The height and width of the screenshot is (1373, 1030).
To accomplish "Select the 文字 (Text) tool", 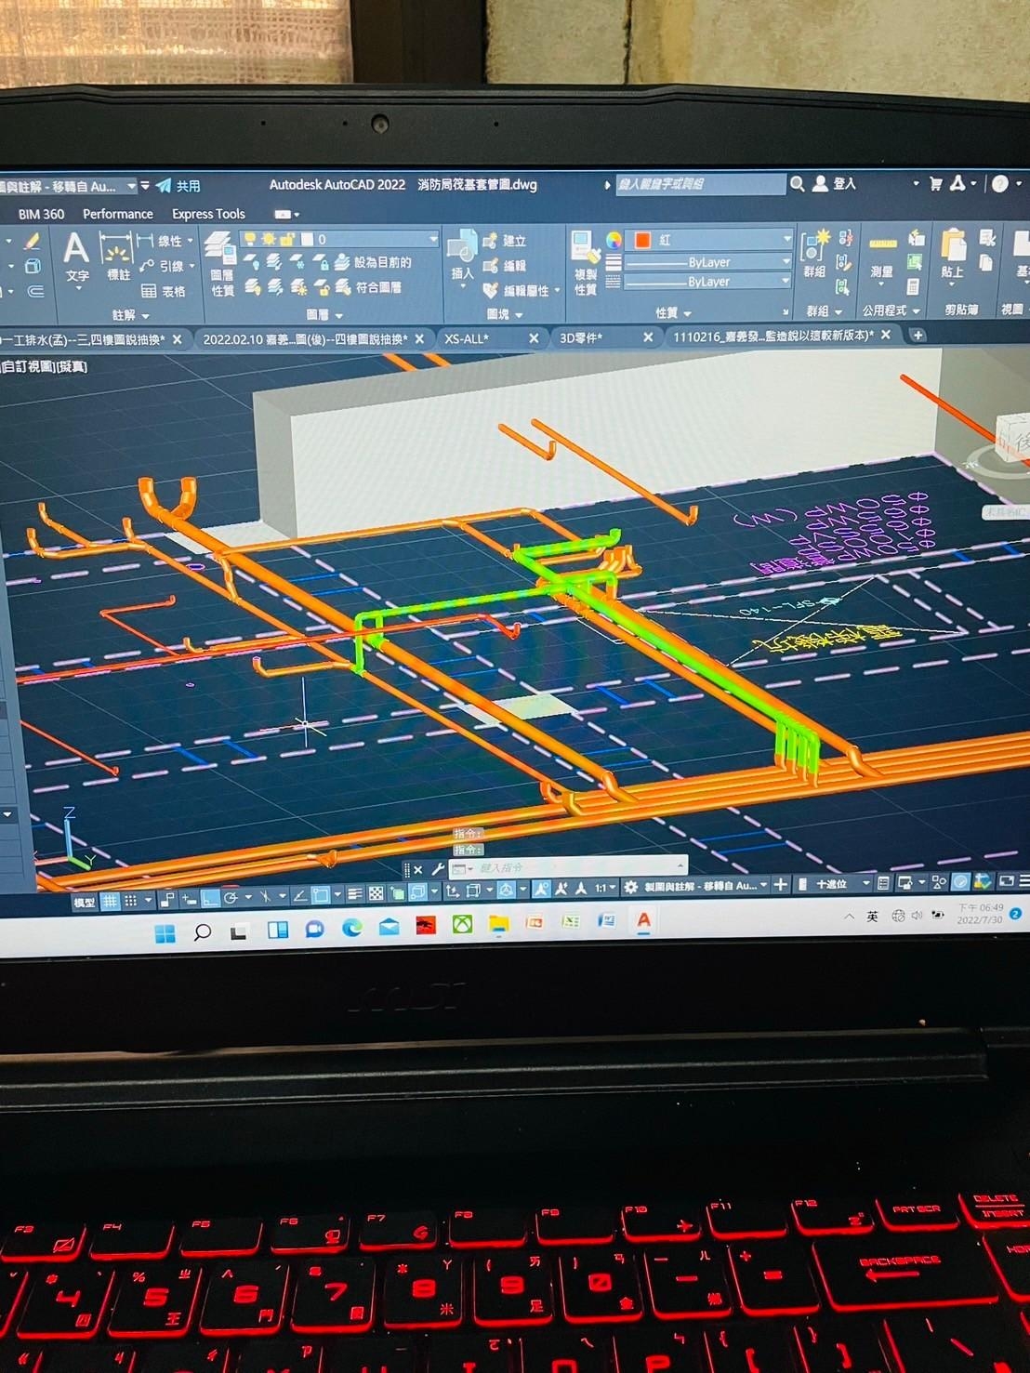I will (76, 257).
